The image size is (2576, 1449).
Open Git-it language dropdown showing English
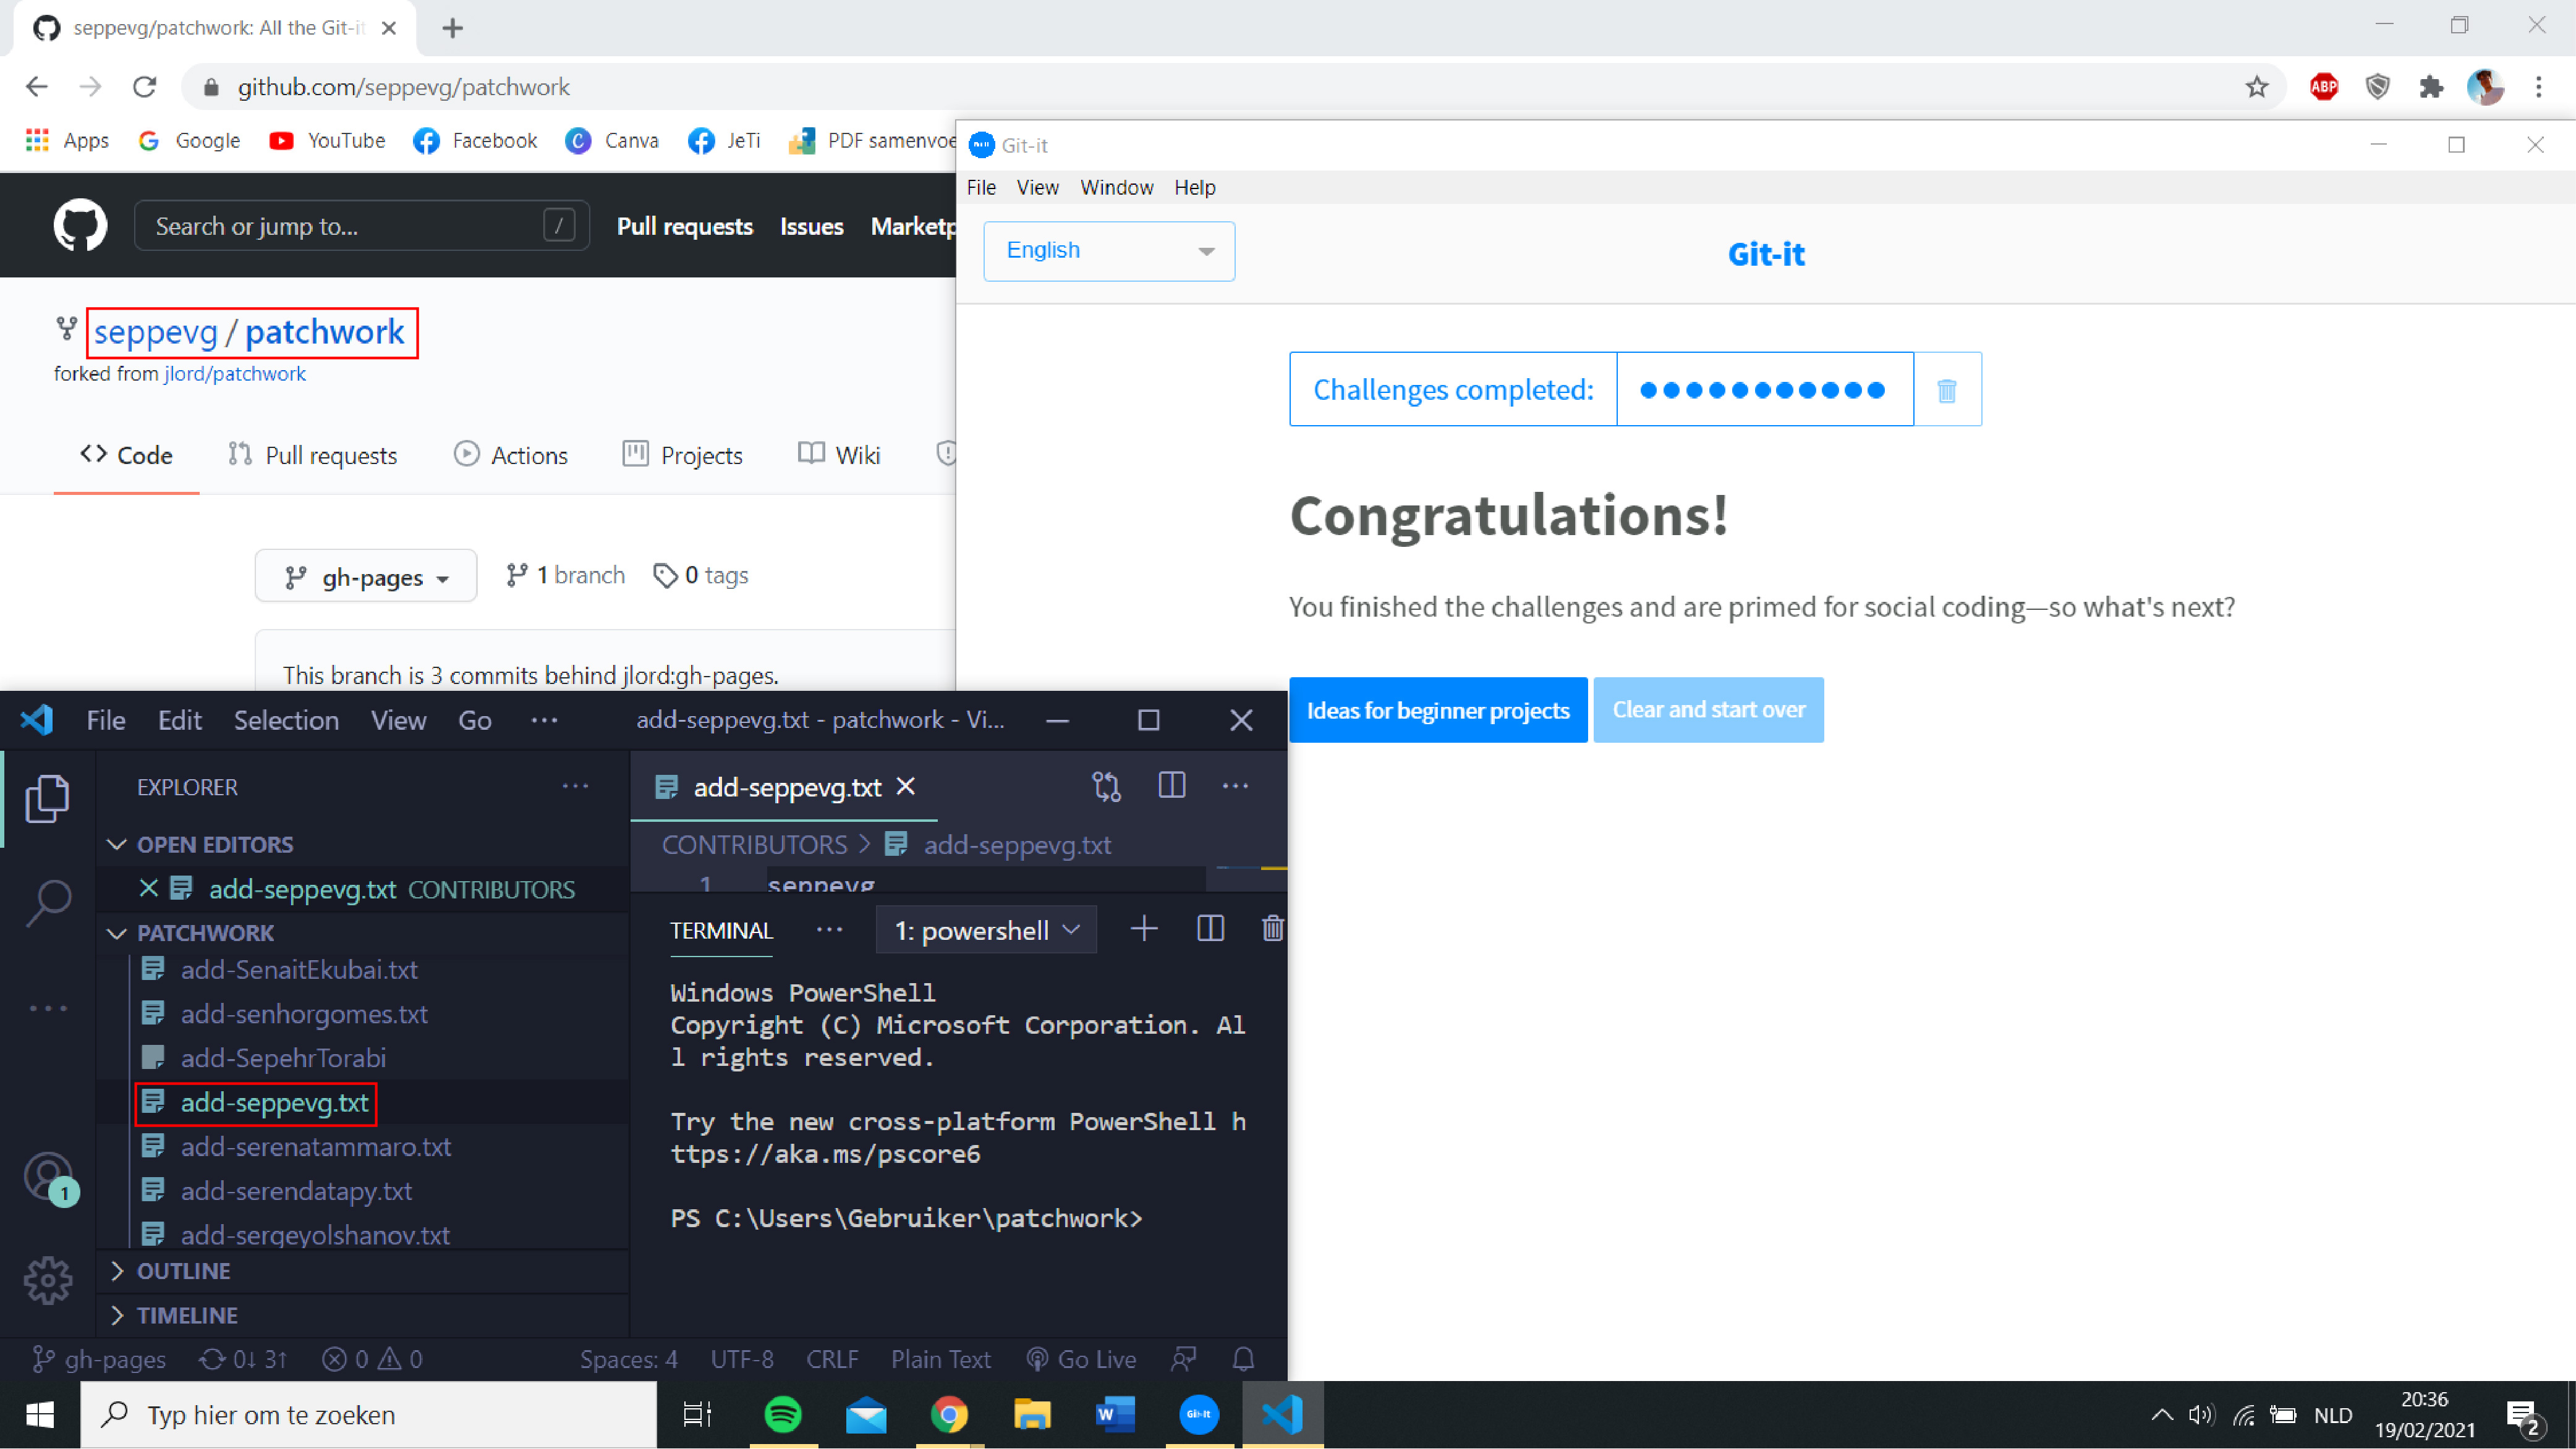point(1109,251)
